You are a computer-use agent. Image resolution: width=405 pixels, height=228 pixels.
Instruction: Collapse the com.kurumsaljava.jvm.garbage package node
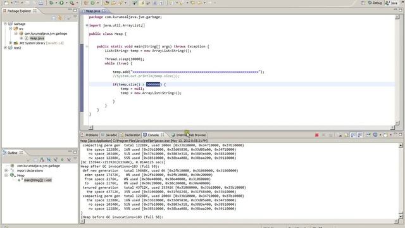tap(16, 34)
